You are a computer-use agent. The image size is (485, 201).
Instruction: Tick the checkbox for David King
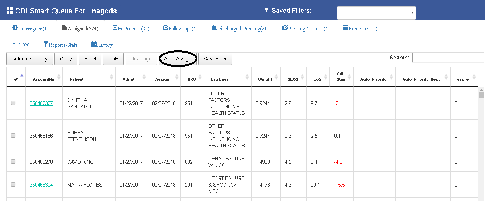tap(13, 162)
